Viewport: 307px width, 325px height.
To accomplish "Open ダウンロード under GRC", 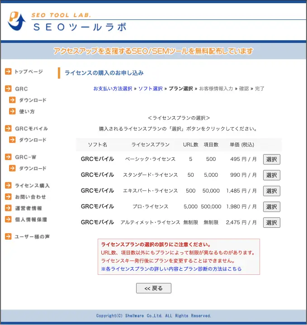I will coord(33,100).
